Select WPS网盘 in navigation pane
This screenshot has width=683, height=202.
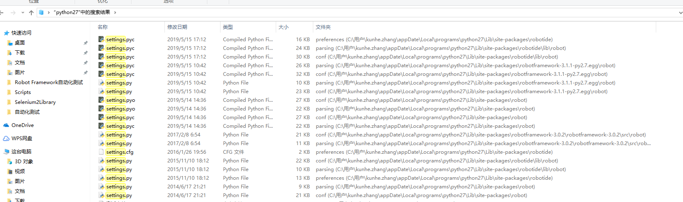[22, 139]
